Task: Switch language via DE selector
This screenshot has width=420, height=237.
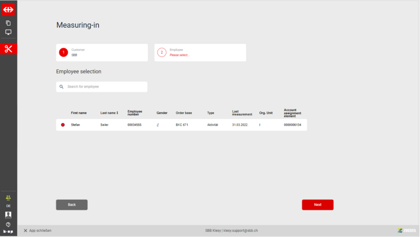Action: [8, 206]
